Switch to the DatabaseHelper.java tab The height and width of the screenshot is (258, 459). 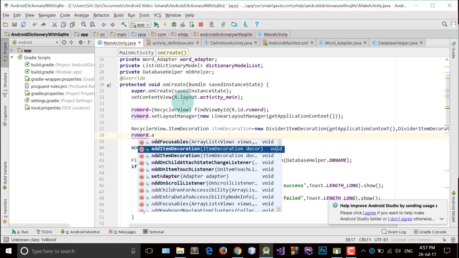pos(397,43)
